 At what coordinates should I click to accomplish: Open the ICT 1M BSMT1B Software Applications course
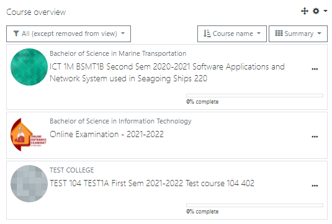pos(167,73)
